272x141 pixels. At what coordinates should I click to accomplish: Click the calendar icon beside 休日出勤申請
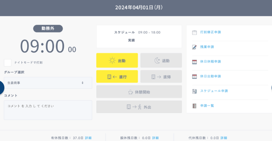tap(194, 76)
